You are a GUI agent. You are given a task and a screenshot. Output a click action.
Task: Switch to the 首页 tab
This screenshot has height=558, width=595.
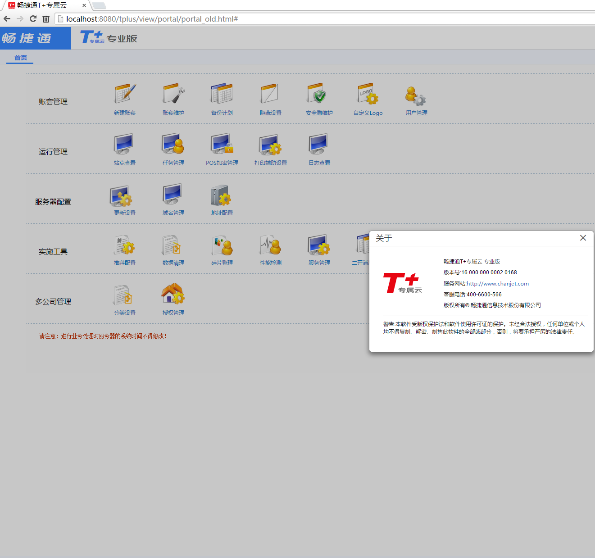20,58
